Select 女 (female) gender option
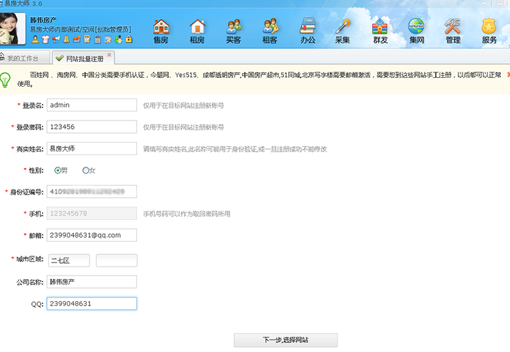 (x=85, y=170)
